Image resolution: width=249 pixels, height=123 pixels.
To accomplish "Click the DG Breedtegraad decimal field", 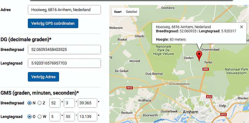I will [64, 50].
